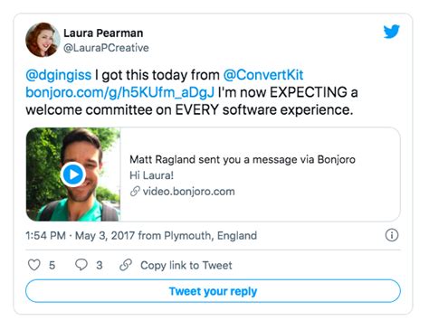Click the @dgingiss mention

click(59, 75)
